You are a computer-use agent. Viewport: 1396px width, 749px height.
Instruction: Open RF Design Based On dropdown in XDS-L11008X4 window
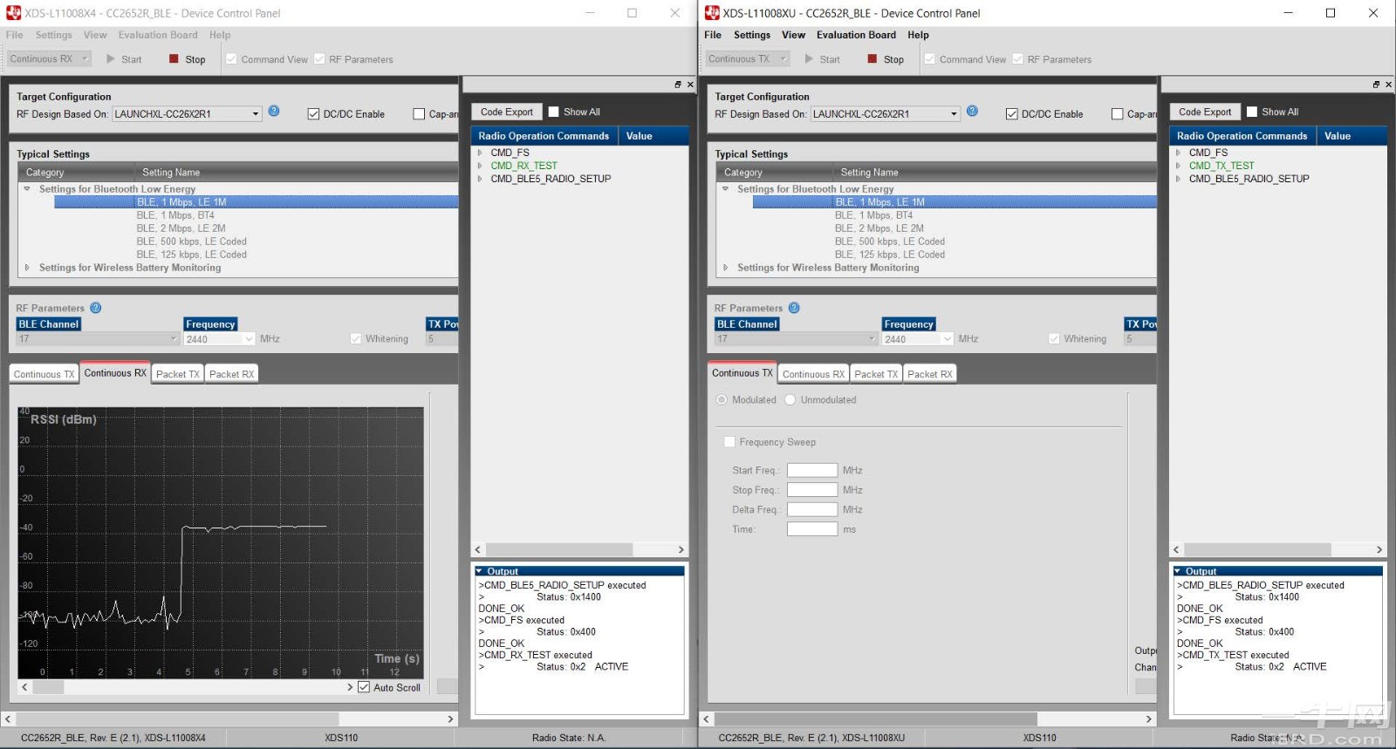(256, 114)
